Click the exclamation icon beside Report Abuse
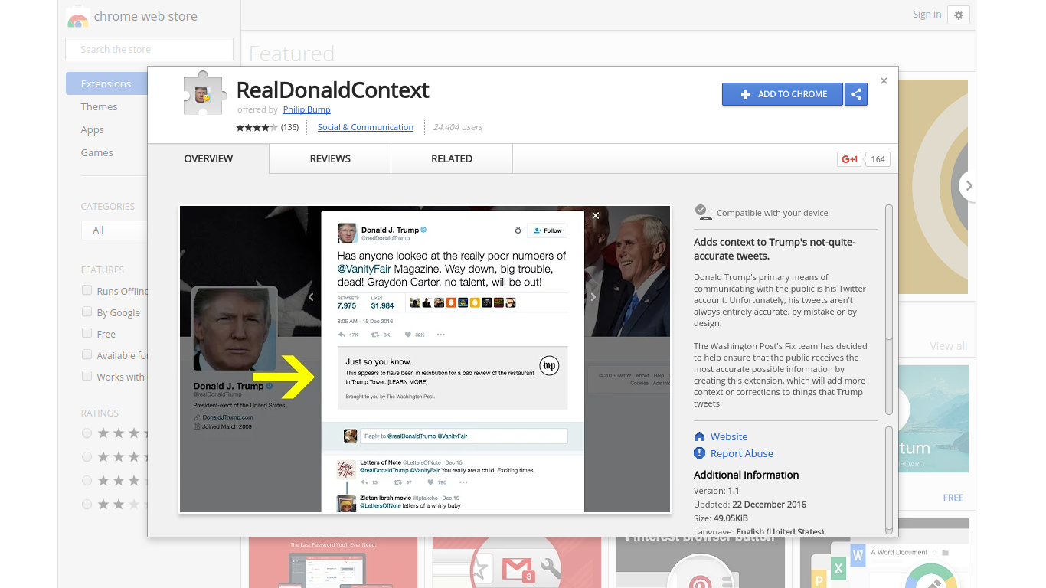This screenshot has height=588, width=1046. [699, 453]
